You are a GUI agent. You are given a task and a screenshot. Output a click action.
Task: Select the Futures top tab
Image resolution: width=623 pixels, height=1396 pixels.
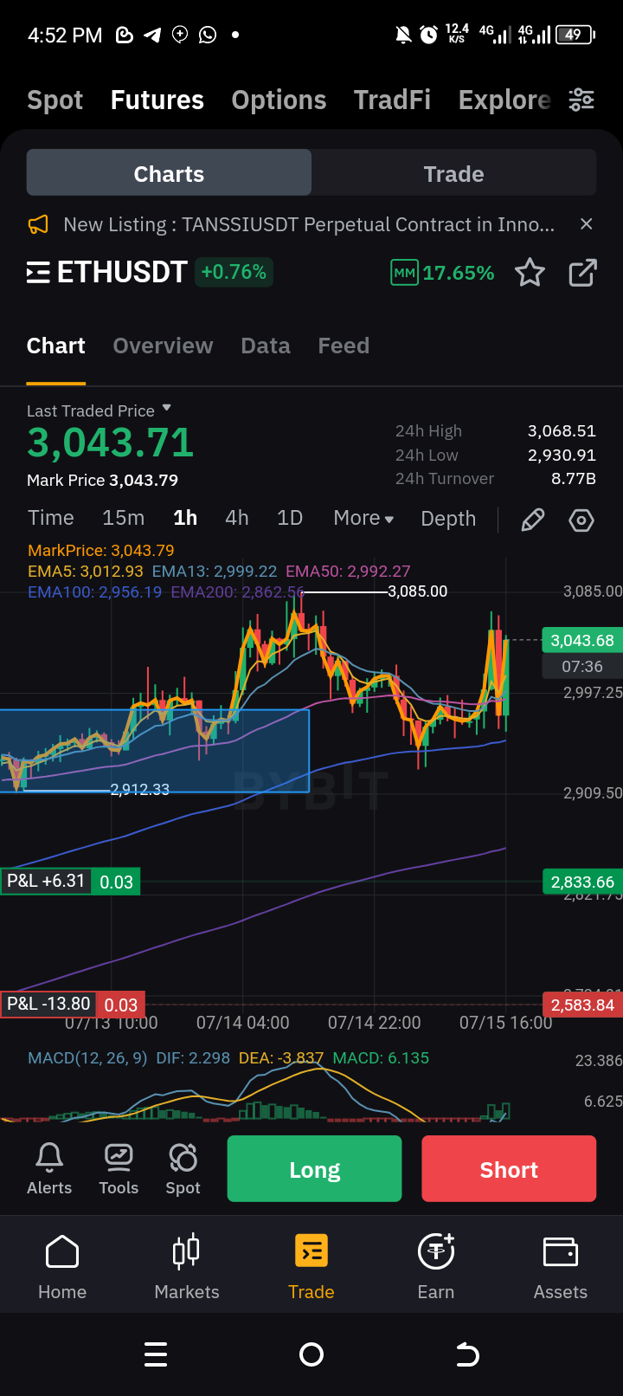(157, 100)
